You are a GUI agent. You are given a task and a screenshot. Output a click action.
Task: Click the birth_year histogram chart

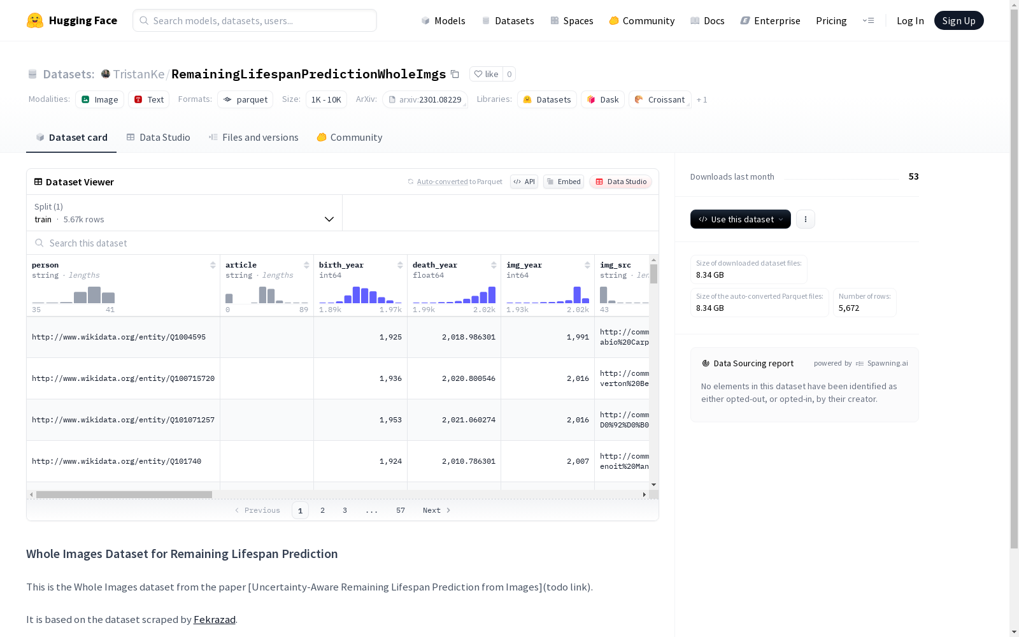[x=360, y=294]
